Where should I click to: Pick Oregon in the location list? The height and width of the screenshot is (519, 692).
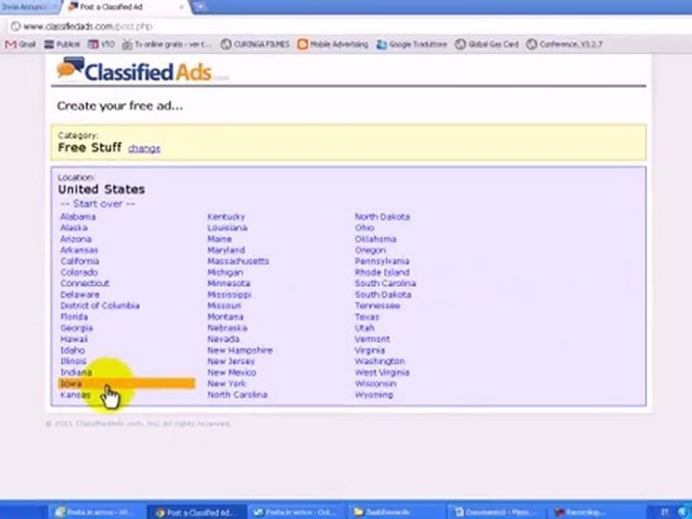pos(371,250)
